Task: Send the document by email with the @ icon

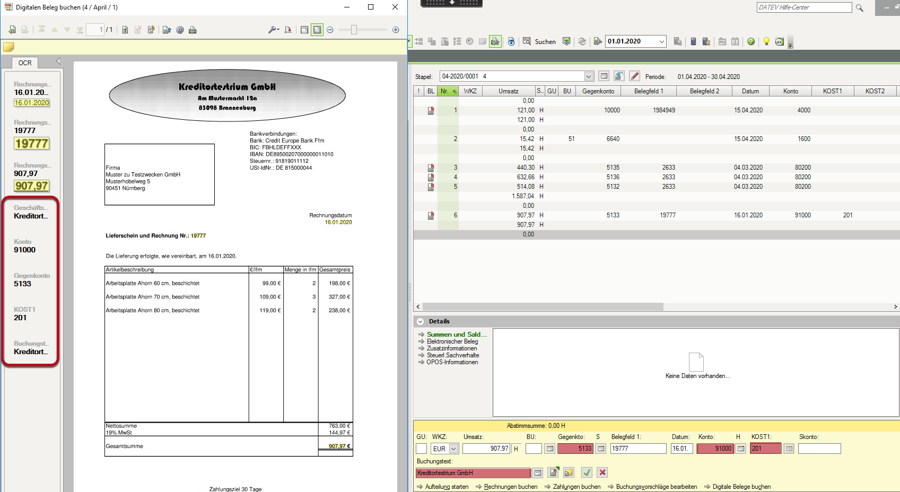Action: [x=180, y=30]
